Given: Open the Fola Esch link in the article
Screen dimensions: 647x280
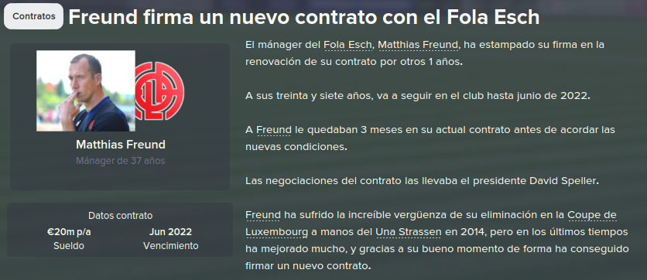Looking at the screenshot, I should pos(347,45).
